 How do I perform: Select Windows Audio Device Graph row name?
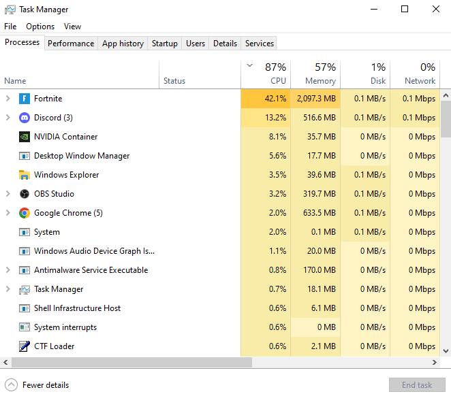(94, 251)
